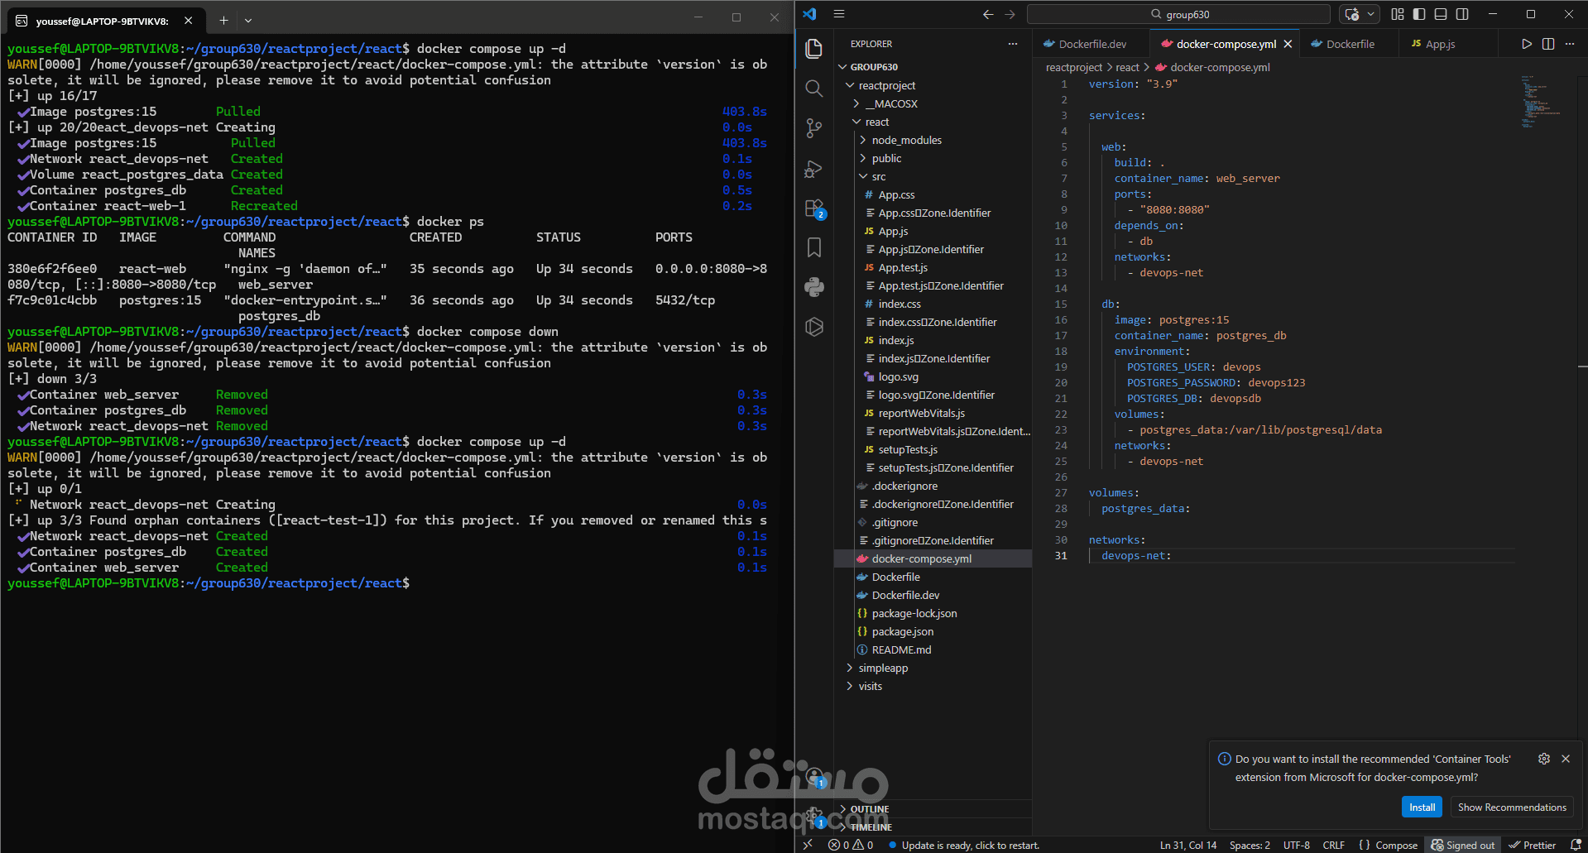Open Explorer Views and More Actions ellipsis
This screenshot has width=1588, height=853.
1013,44
